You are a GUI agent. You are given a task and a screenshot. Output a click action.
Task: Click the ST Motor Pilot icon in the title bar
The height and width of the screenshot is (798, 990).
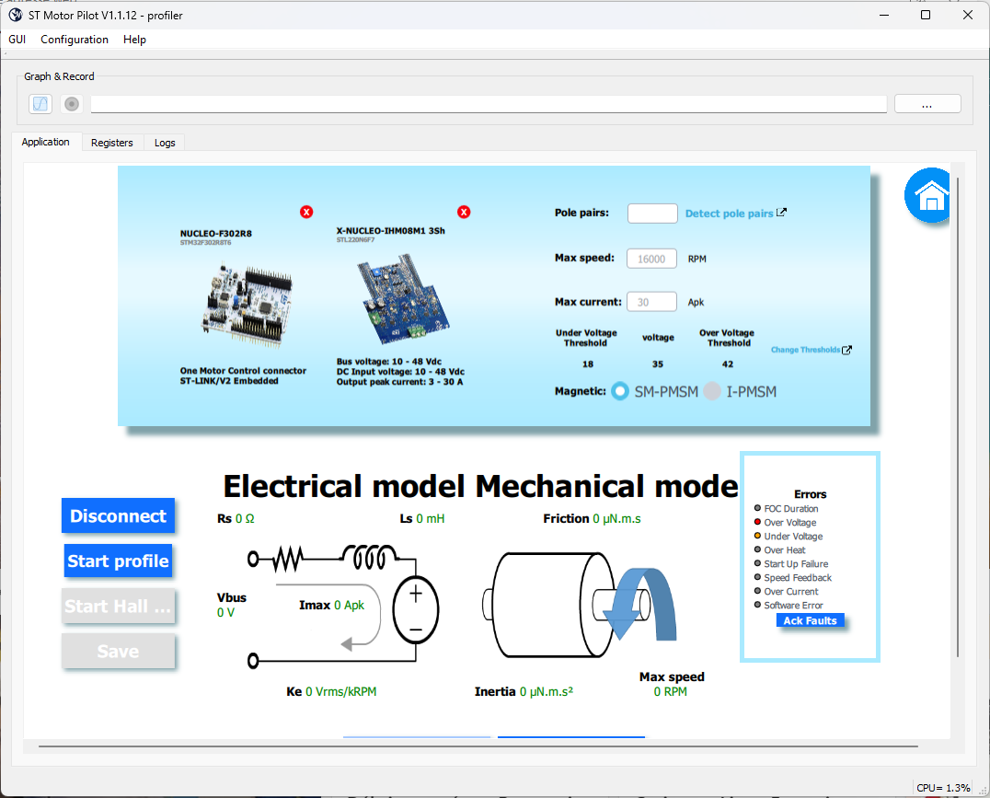[14, 15]
